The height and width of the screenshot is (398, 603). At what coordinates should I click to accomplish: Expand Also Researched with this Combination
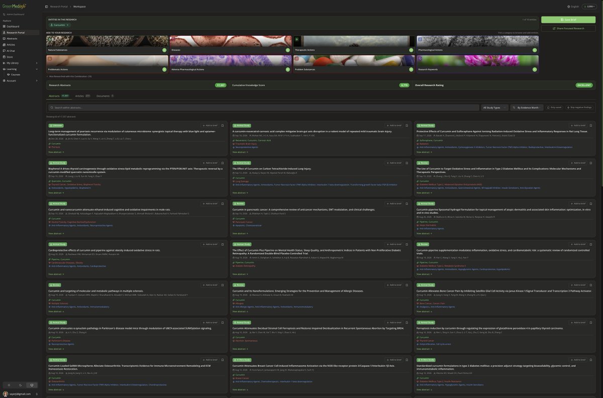pyautogui.click(x=69, y=76)
